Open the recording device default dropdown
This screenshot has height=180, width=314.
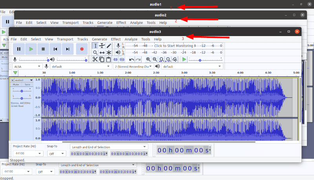(x=80, y=67)
